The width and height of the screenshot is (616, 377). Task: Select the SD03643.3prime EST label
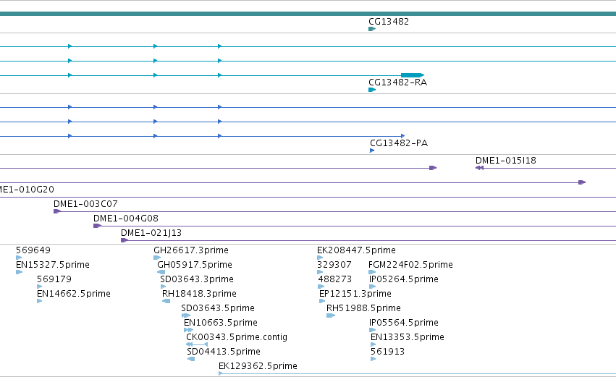click(197, 279)
